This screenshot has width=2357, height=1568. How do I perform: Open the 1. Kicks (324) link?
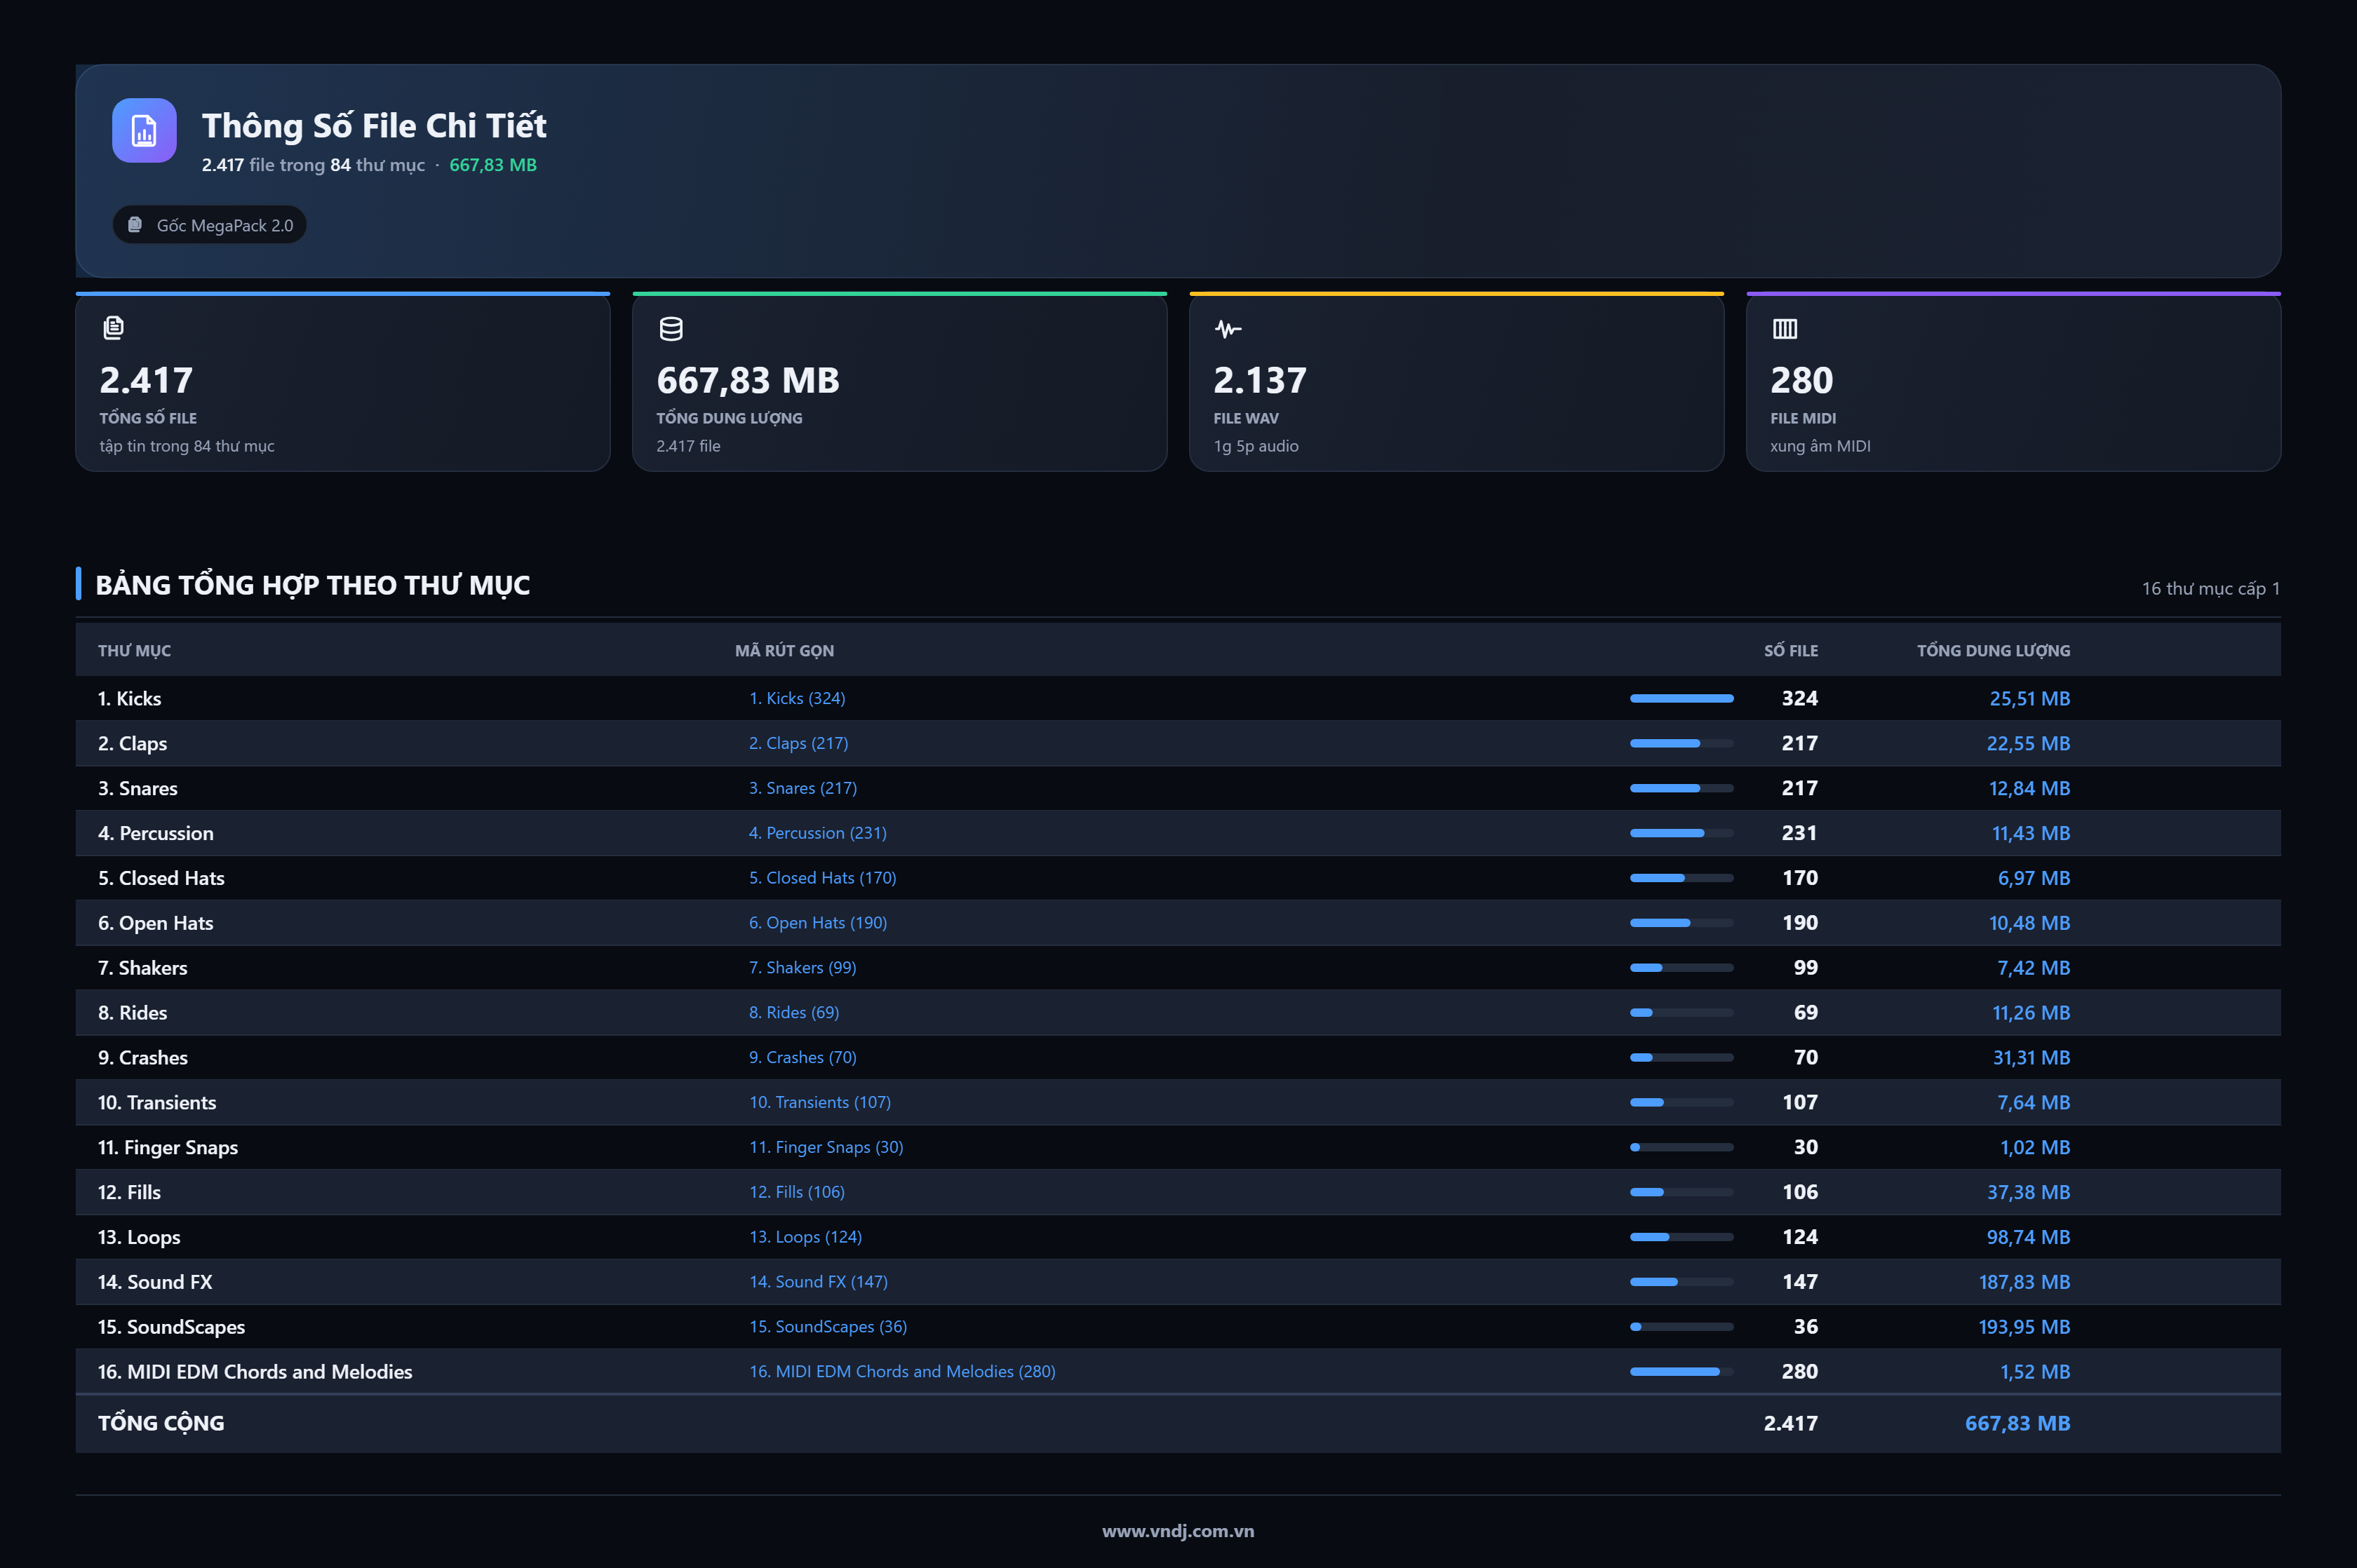coord(798,698)
